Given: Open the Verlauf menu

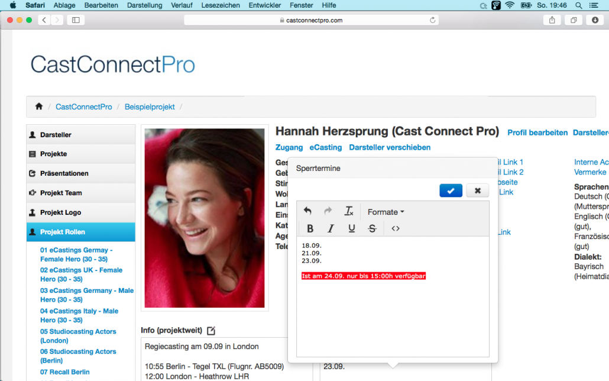Looking at the screenshot, I should pyautogui.click(x=182, y=5).
